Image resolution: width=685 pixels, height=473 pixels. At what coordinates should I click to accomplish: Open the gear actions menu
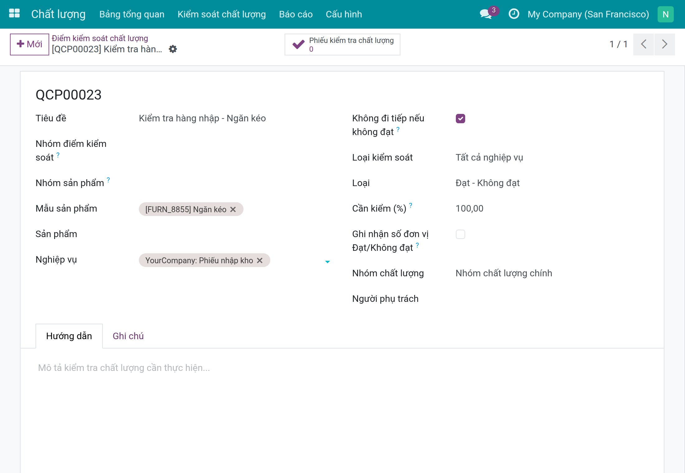pos(173,49)
